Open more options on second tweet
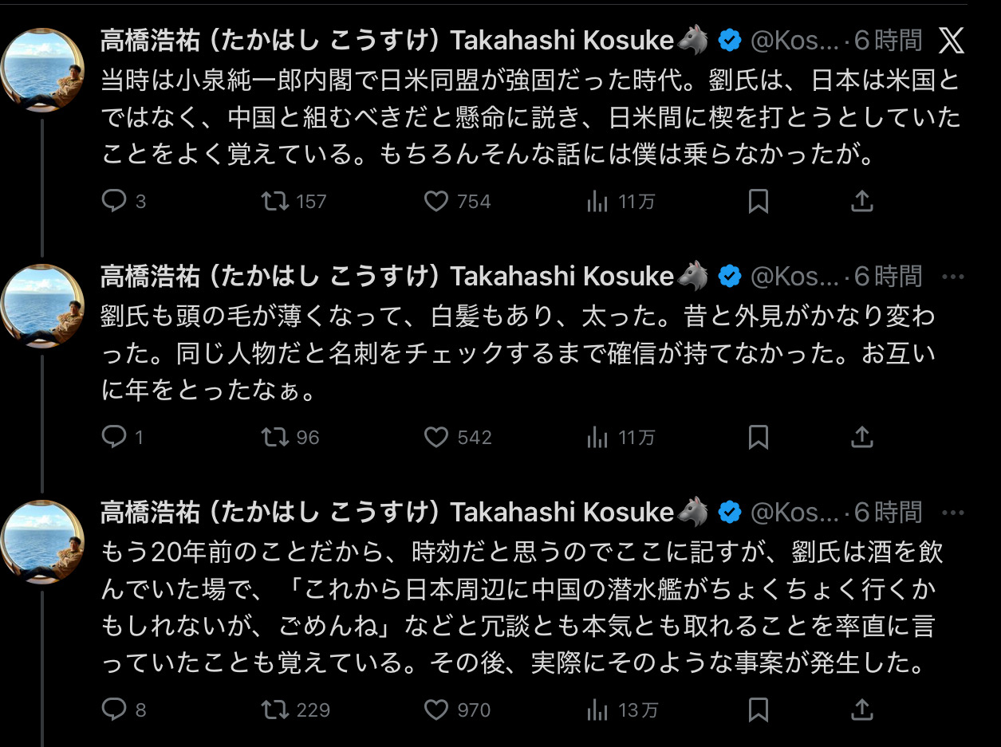 (953, 276)
